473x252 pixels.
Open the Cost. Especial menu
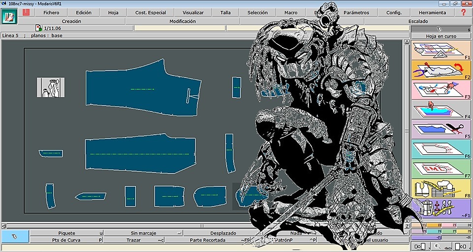151,13
